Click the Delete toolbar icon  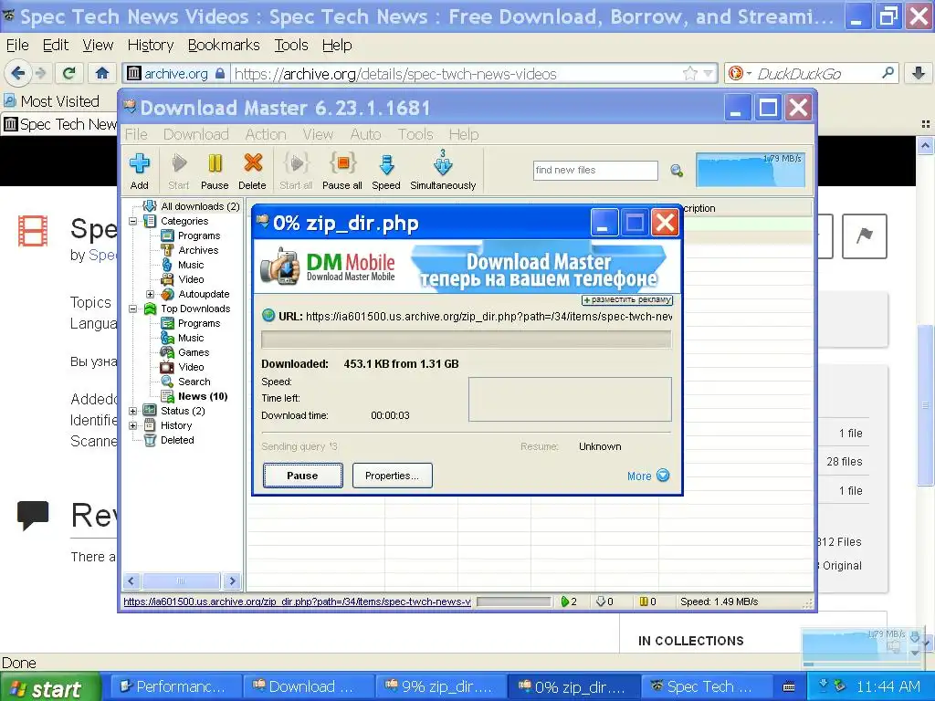pos(252,171)
